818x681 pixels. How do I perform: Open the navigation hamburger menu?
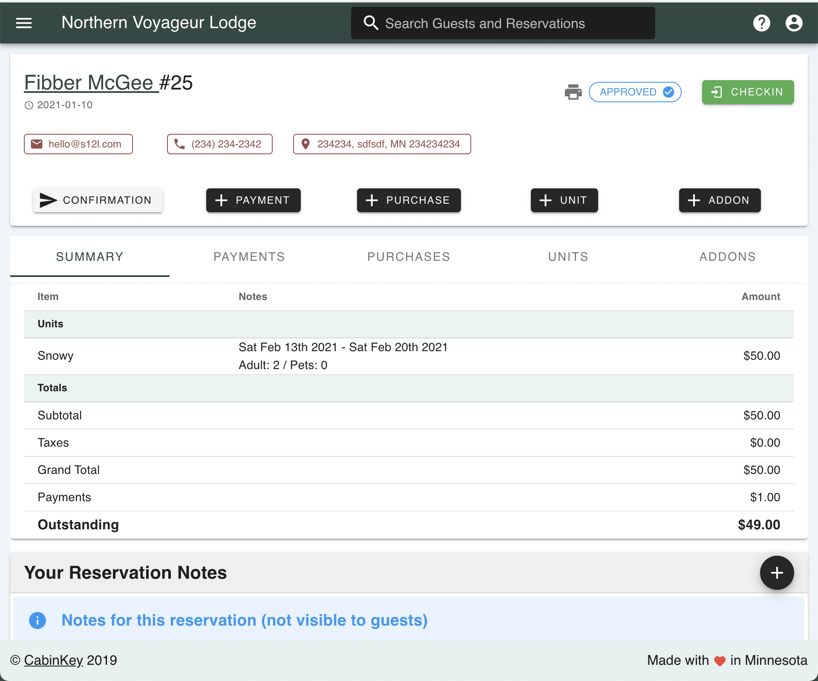pyautogui.click(x=23, y=23)
